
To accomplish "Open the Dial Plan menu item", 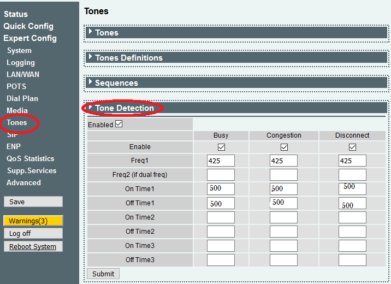I will (22, 99).
